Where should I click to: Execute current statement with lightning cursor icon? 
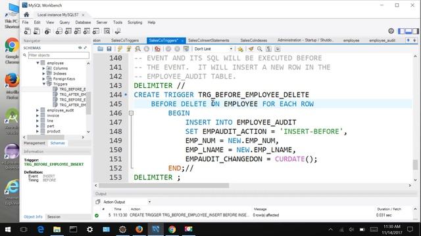pos(129,49)
